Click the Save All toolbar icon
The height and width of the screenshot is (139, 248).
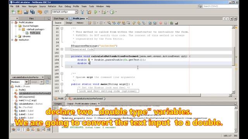tap(33, 12)
